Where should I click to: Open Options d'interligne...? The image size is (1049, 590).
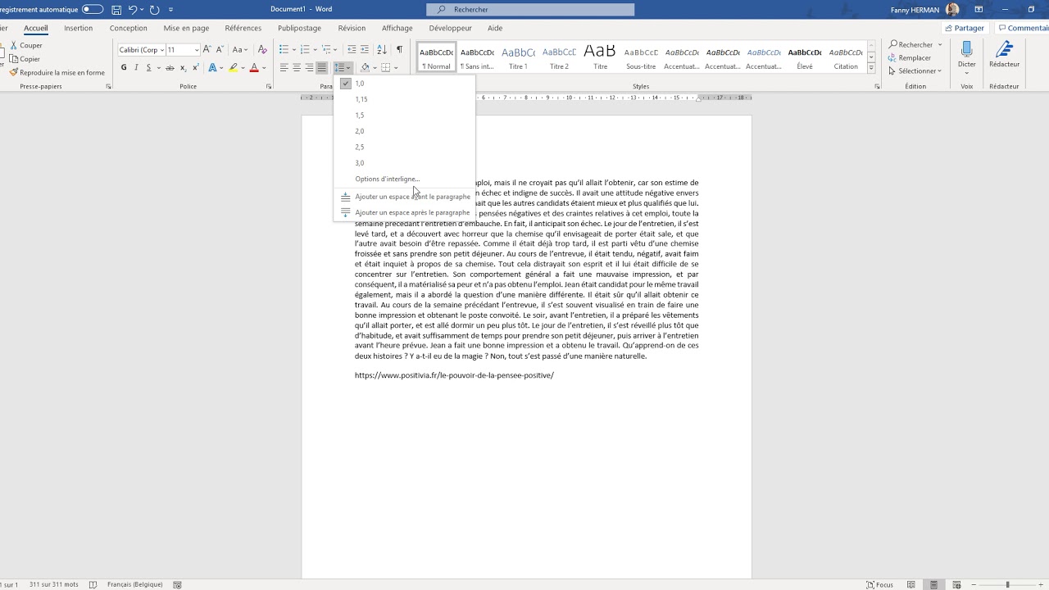pos(404,179)
